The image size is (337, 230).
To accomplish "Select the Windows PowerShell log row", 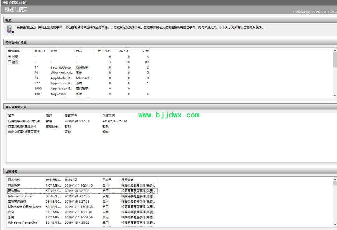I will [82, 223].
